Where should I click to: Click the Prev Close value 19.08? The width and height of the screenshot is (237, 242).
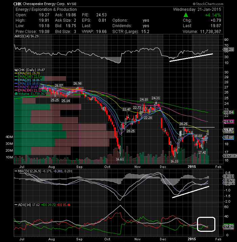[x=44, y=32]
